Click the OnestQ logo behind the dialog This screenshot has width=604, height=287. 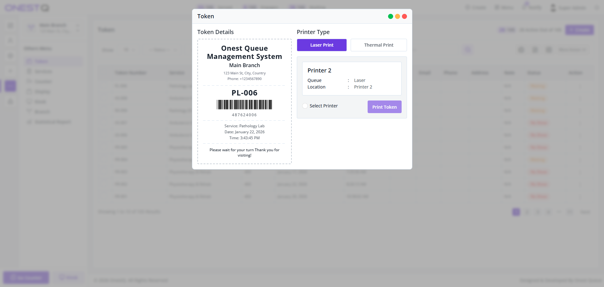pyautogui.click(x=27, y=8)
